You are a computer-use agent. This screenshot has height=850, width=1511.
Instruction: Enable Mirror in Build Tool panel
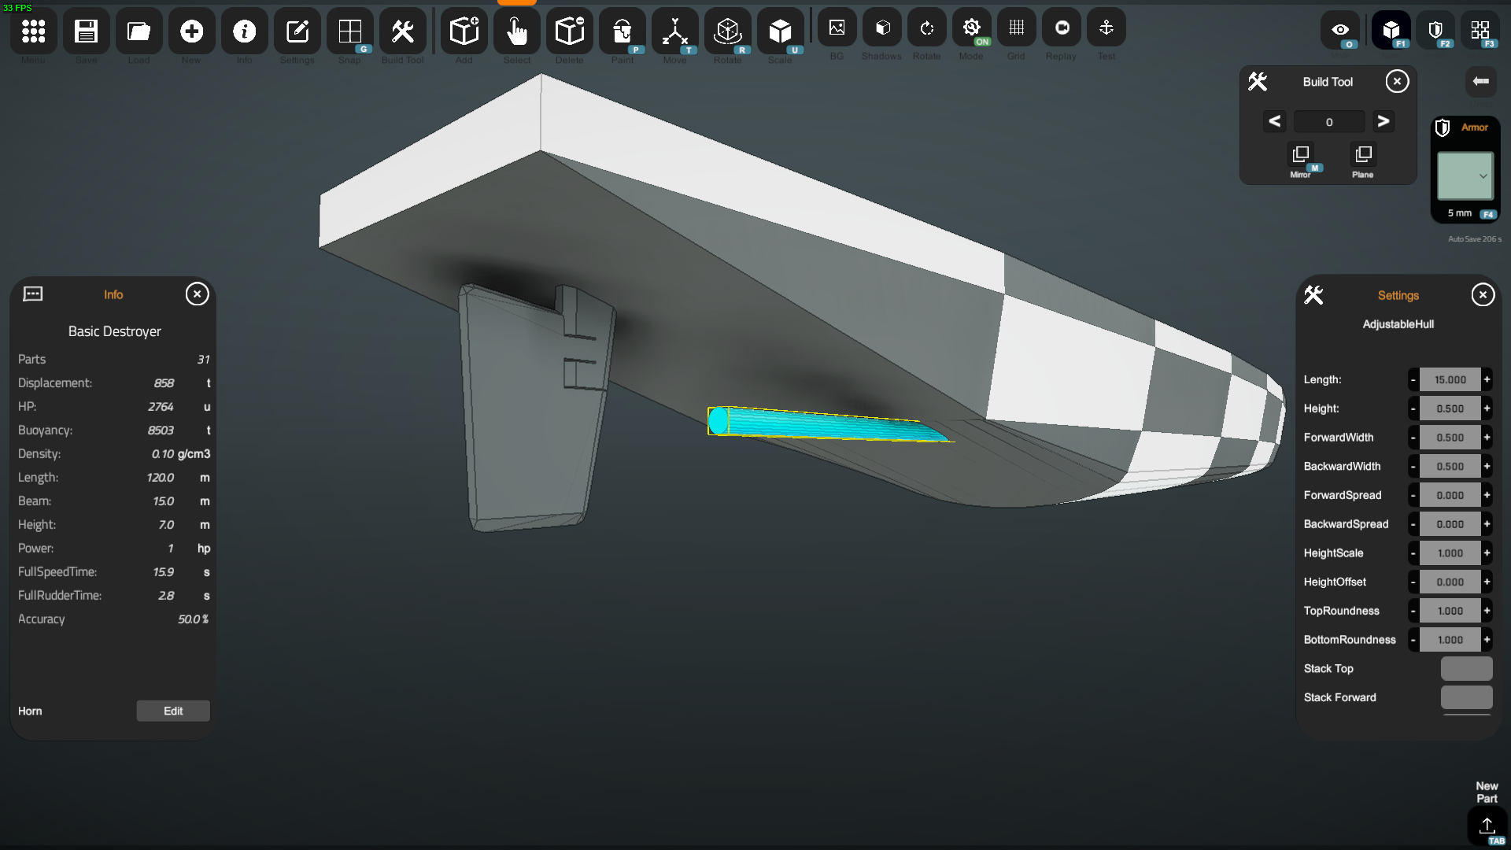click(x=1300, y=155)
